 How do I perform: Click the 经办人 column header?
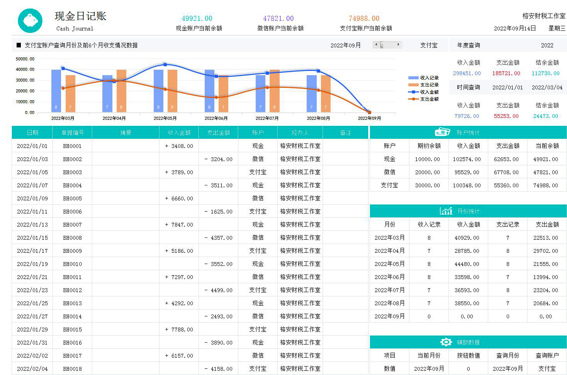click(x=300, y=133)
